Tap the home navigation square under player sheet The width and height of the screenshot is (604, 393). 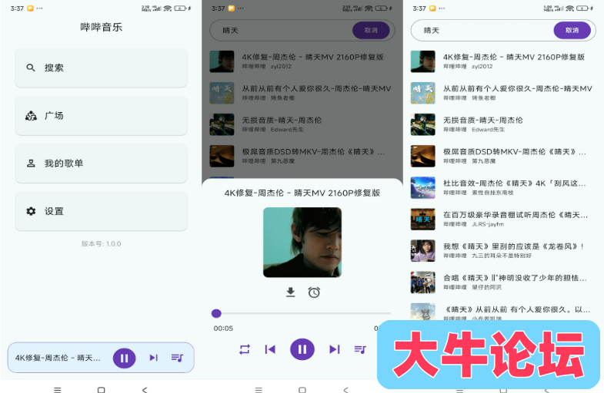coord(302,389)
